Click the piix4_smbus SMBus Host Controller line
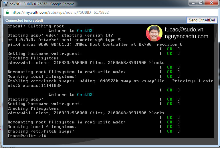 (x=95, y=44)
